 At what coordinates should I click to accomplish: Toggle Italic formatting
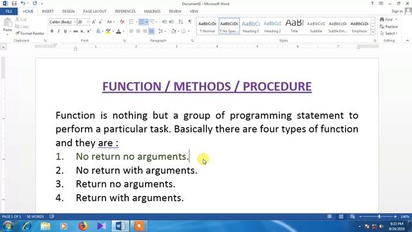[59, 32]
